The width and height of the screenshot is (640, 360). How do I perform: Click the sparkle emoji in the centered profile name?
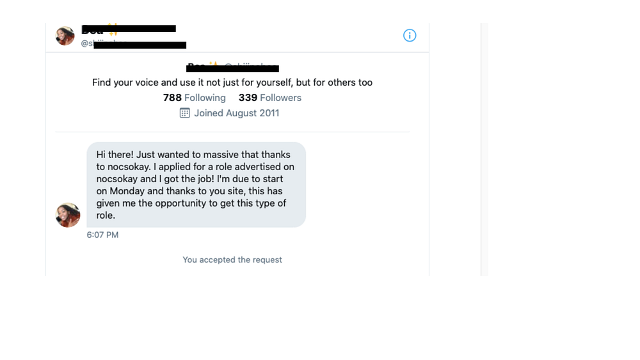tap(212, 65)
